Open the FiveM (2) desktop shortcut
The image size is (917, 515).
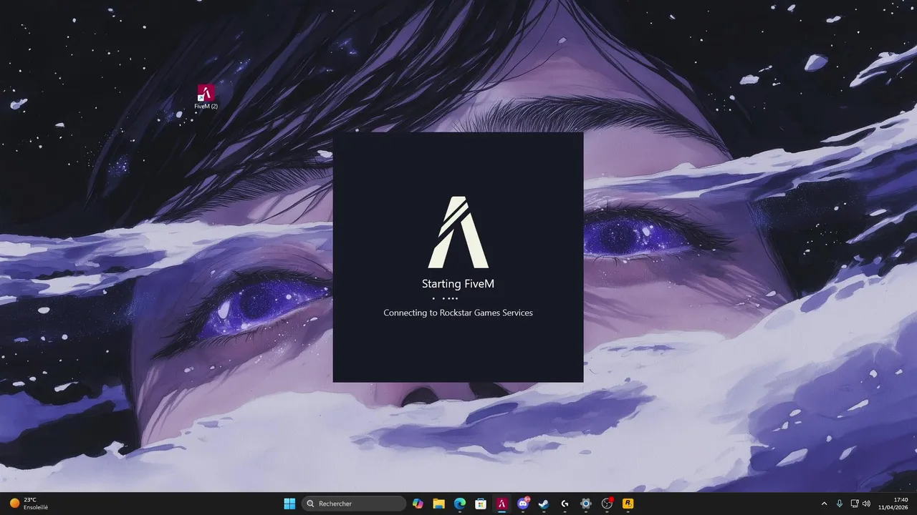(x=206, y=97)
